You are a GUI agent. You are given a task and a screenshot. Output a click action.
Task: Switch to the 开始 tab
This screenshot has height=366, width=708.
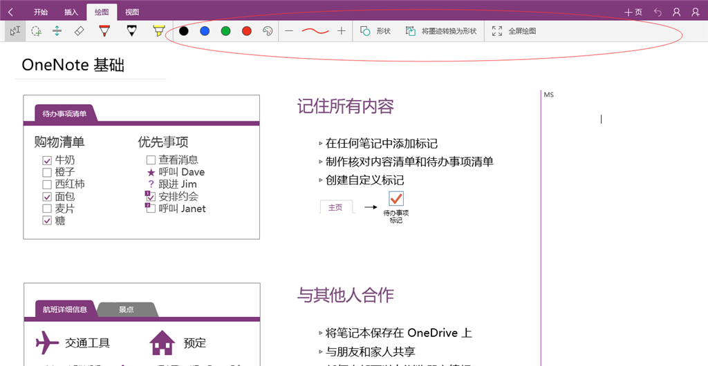(41, 12)
